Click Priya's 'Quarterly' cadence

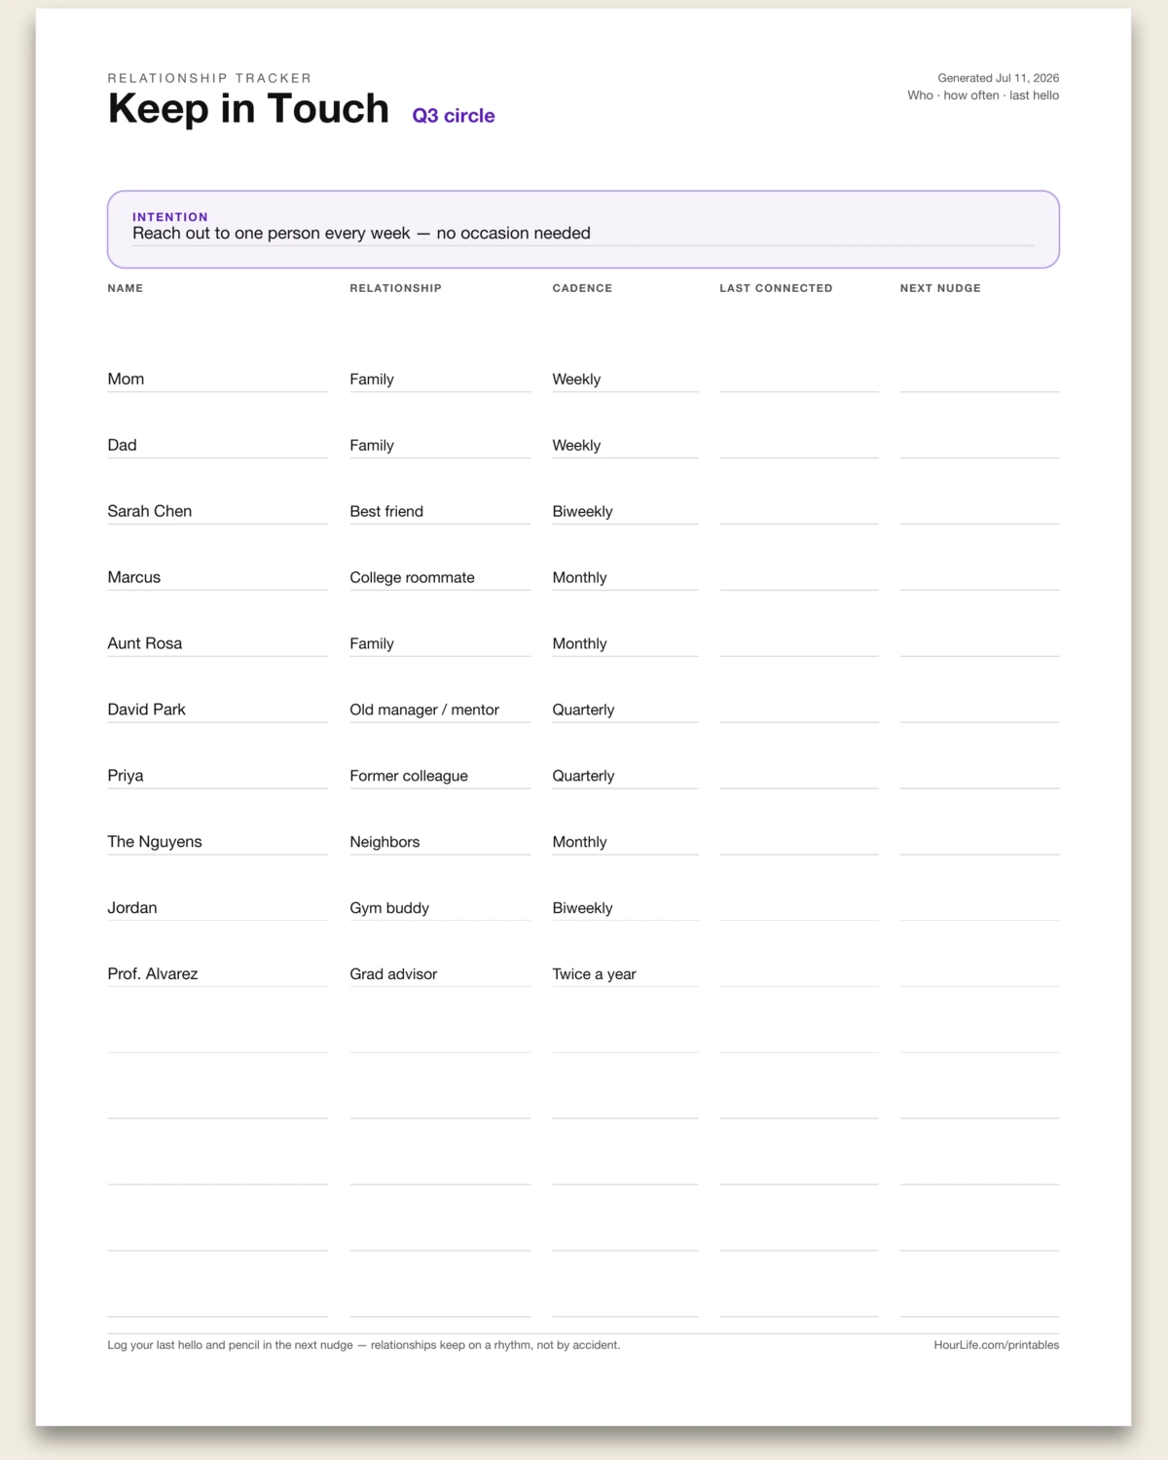pyautogui.click(x=583, y=777)
